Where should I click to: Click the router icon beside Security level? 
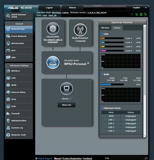(x=53, y=63)
